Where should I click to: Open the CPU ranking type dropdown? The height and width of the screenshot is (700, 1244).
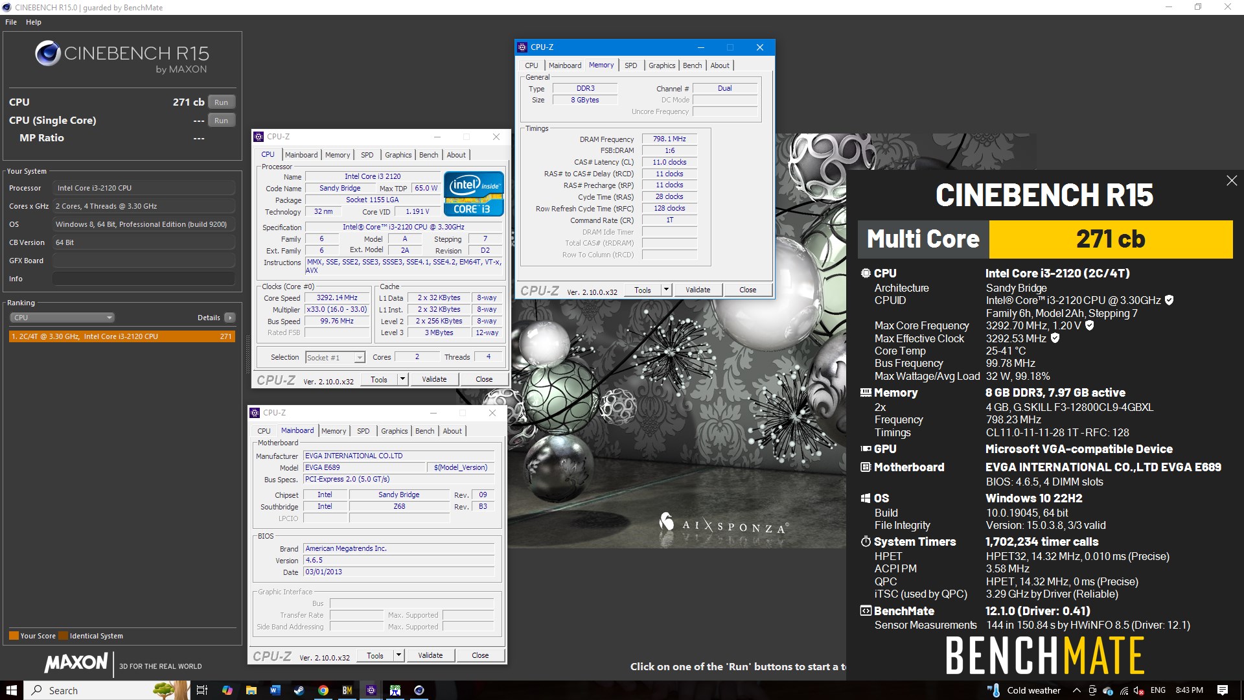pyautogui.click(x=62, y=318)
